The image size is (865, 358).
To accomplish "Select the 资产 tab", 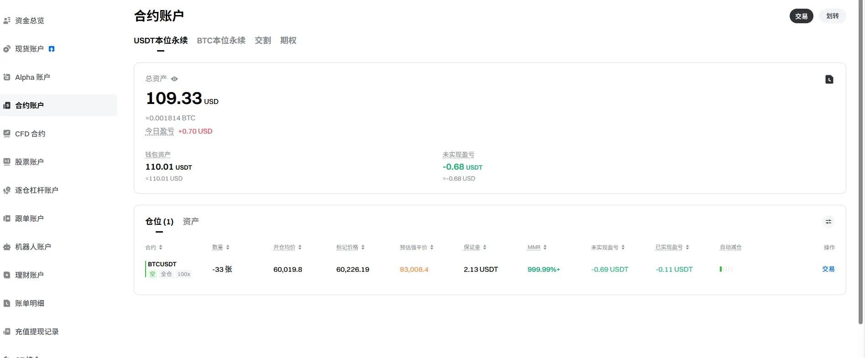I will coord(191,222).
